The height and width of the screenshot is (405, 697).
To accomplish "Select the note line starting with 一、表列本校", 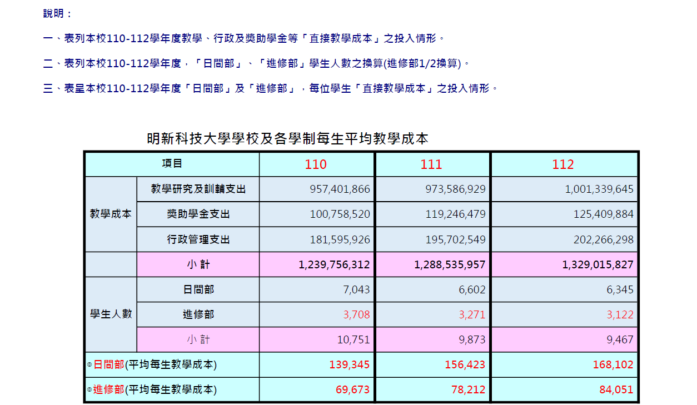I will coord(243,38).
